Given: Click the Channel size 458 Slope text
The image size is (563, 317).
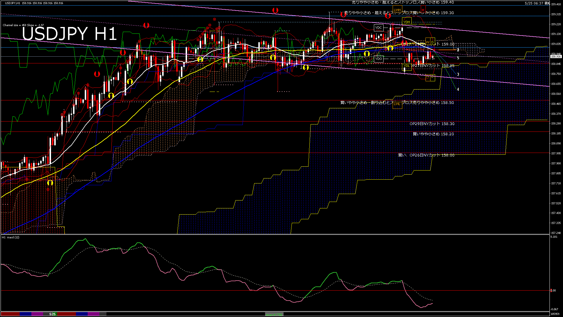Looking at the screenshot, I should tap(23, 25).
